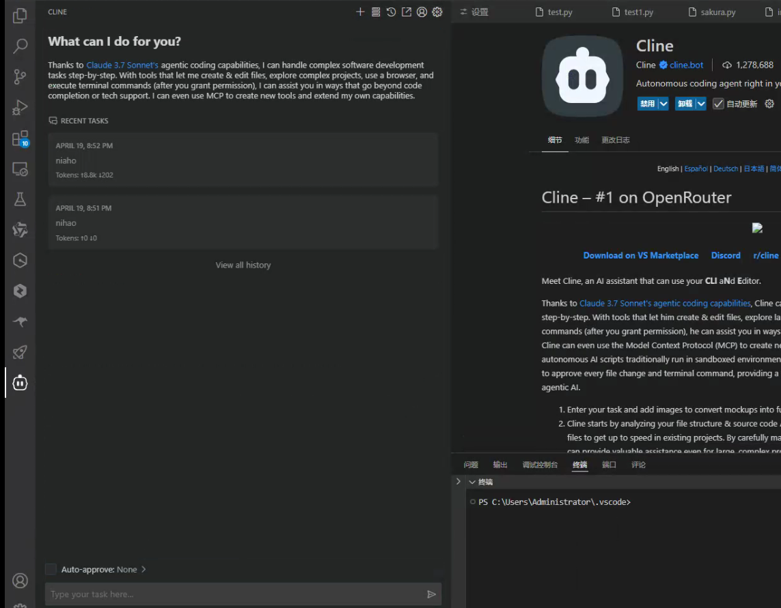Open the 评论 comments panel tab
This screenshot has height=608, width=781.
tap(639, 465)
